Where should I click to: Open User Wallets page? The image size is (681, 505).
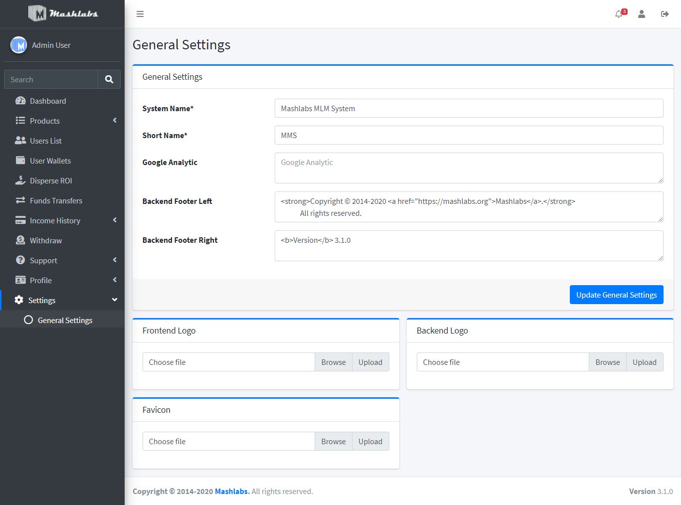click(50, 161)
